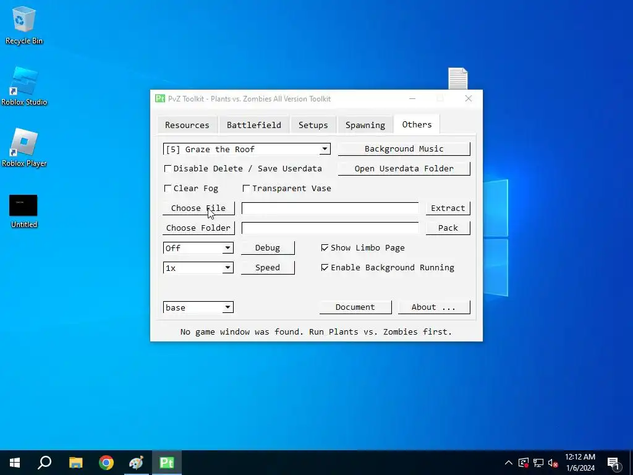
Task: Focus the file path input field
Action: [330, 208]
